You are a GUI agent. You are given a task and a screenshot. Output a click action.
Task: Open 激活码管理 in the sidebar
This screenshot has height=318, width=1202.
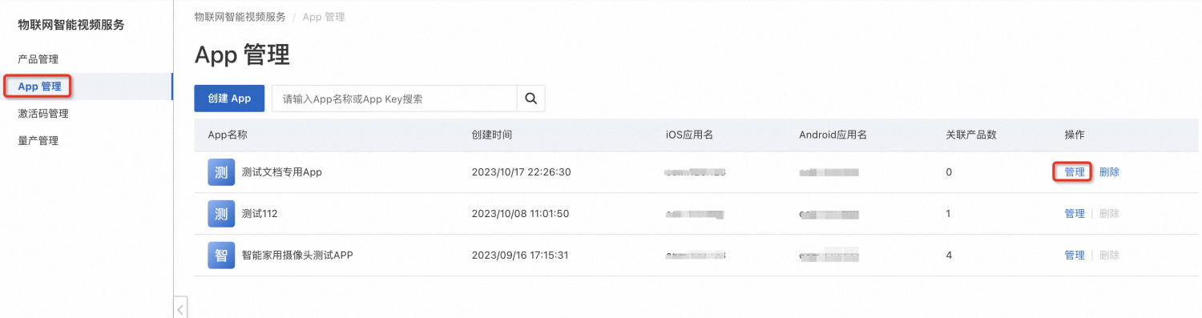(43, 114)
